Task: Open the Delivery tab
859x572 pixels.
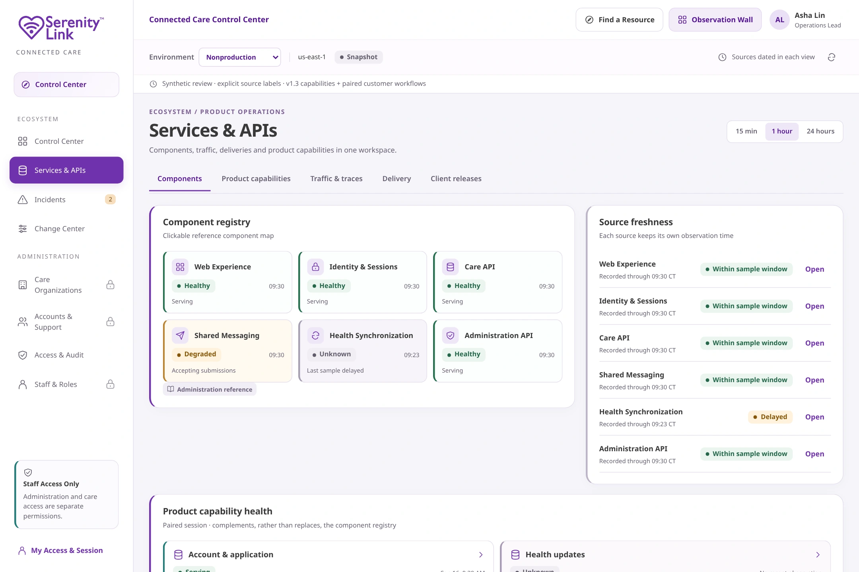Action: click(396, 179)
